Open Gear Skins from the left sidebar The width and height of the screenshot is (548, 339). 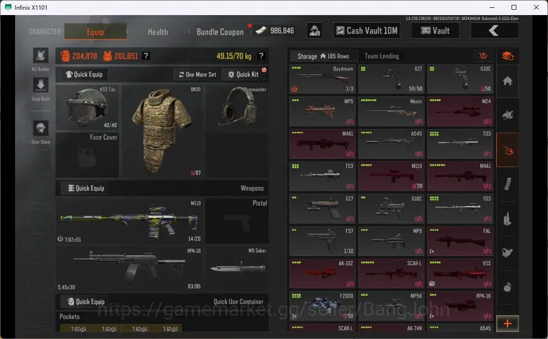pyautogui.click(x=40, y=128)
